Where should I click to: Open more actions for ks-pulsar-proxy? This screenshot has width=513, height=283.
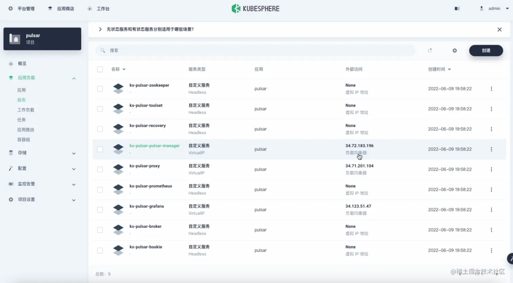[491, 169]
